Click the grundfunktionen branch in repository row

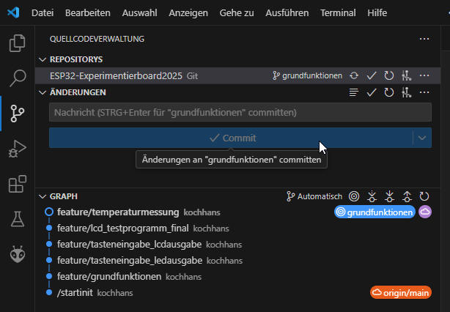pyautogui.click(x=307, y=75)
